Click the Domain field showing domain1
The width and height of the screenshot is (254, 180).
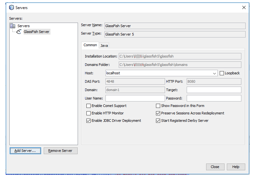(x=135, y=90)
